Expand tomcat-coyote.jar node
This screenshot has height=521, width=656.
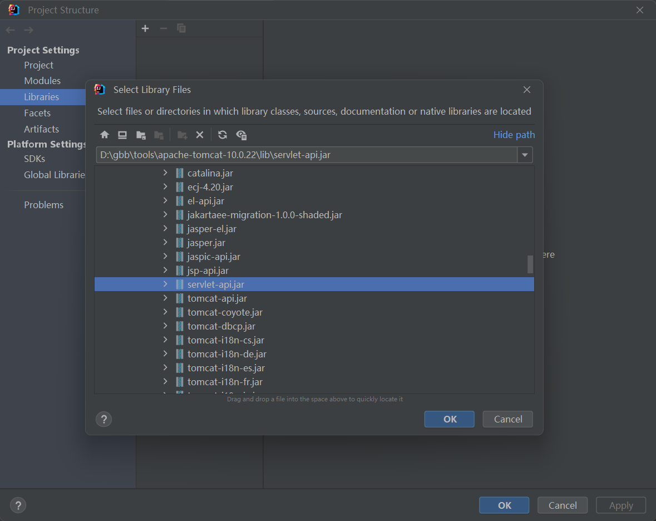pyautogui.click(x=165, y=312)
